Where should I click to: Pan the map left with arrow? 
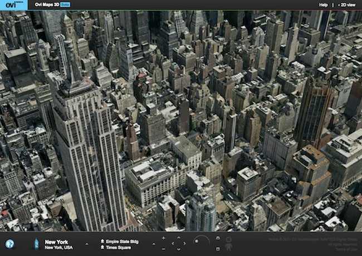tap(172, 243)
